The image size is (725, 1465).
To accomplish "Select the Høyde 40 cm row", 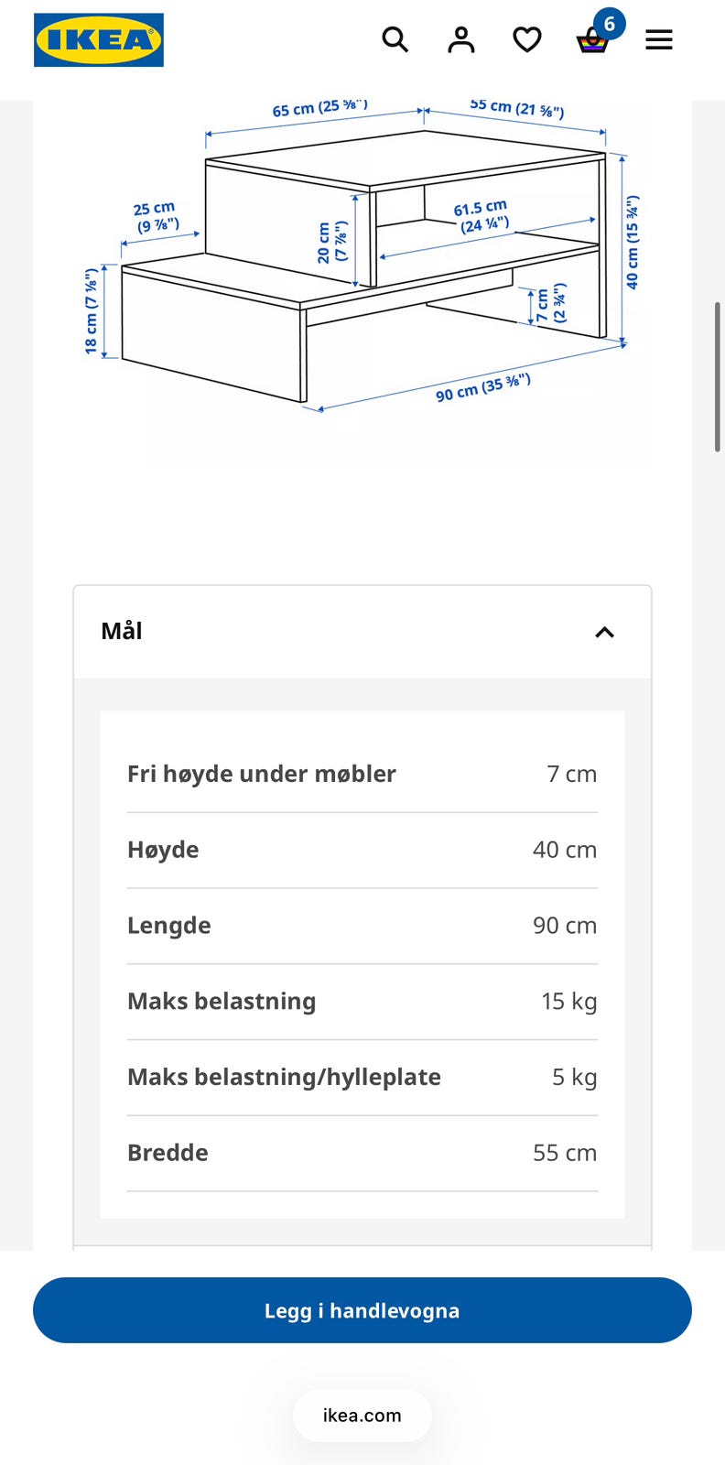I will (x=362, y=850).
